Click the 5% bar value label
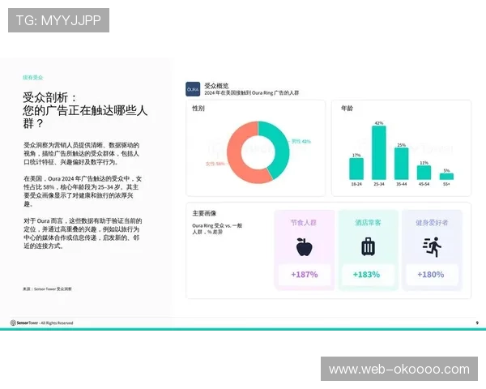 point(446,171)
